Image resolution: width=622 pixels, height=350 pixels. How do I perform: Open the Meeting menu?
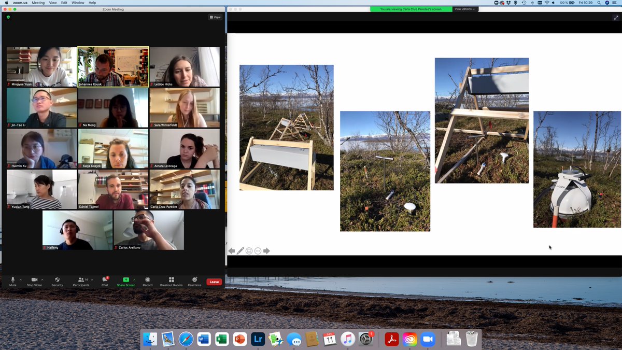pos(38,3)
